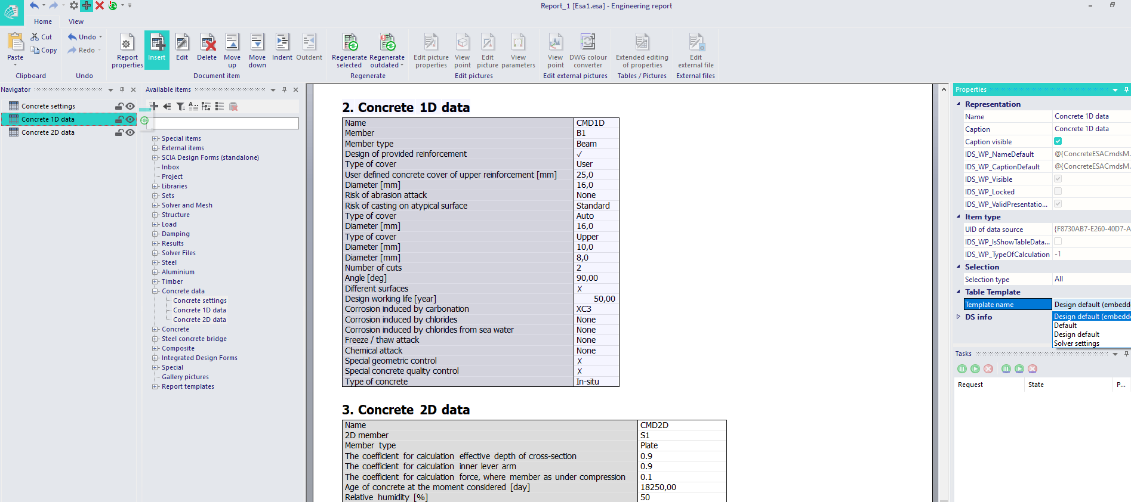1131x502 pixels.
Task: Open Report properties
Action: [x=127, y=50]
